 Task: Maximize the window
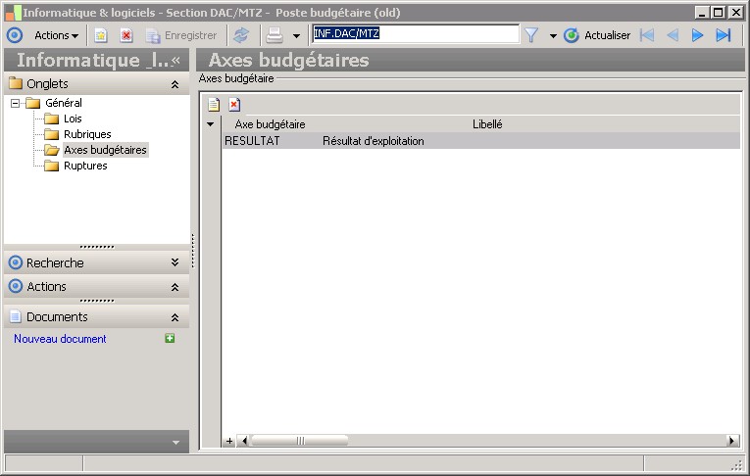[x=719, y=13]
